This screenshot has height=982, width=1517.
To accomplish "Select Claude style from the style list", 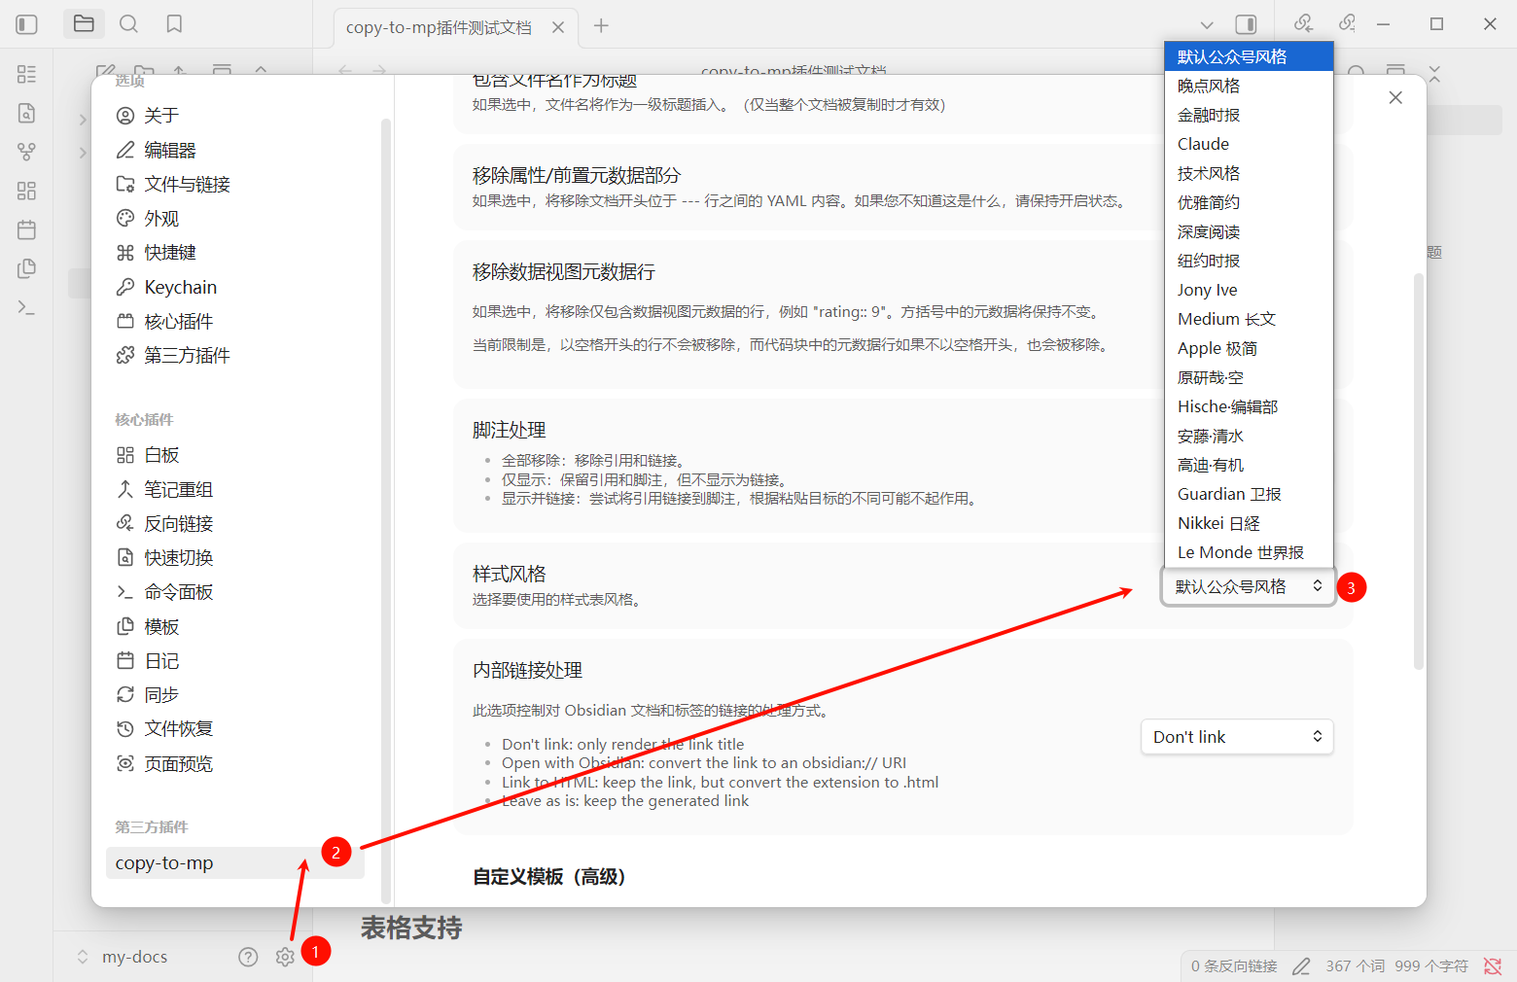I will pos(1203,143).
